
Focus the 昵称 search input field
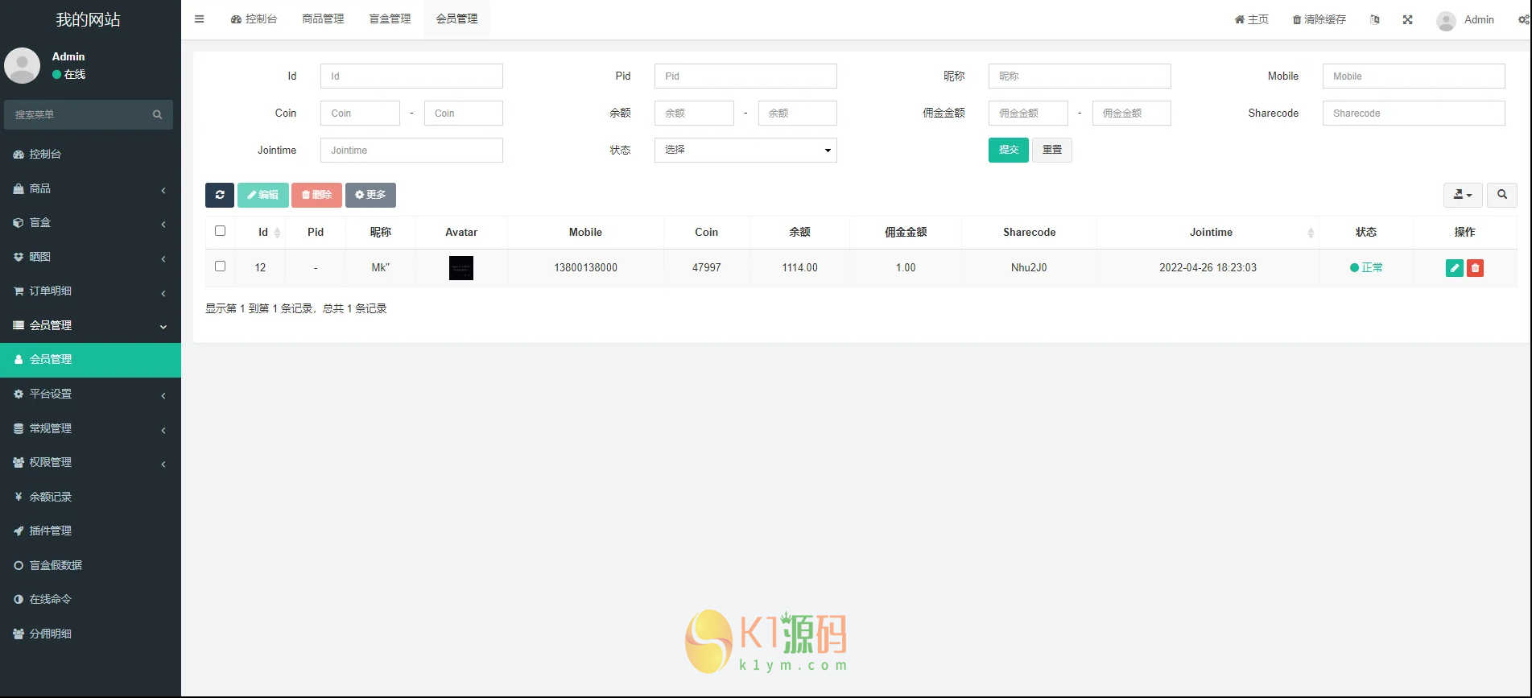coord(1080,76)
